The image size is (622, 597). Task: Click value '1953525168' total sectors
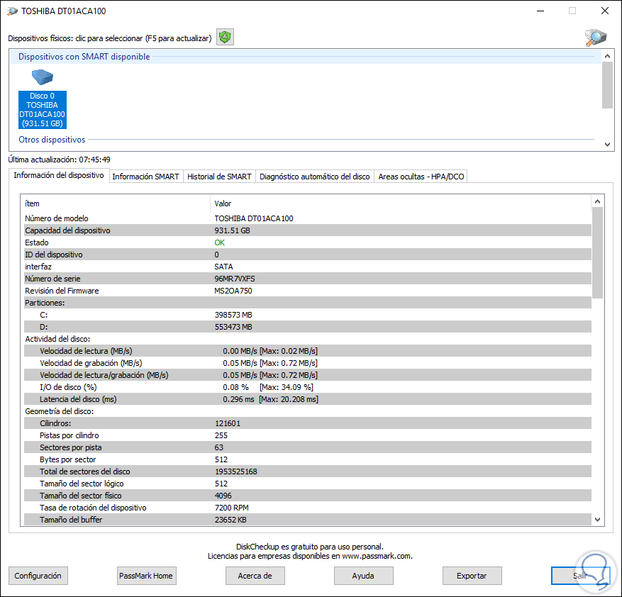(236, 472)
